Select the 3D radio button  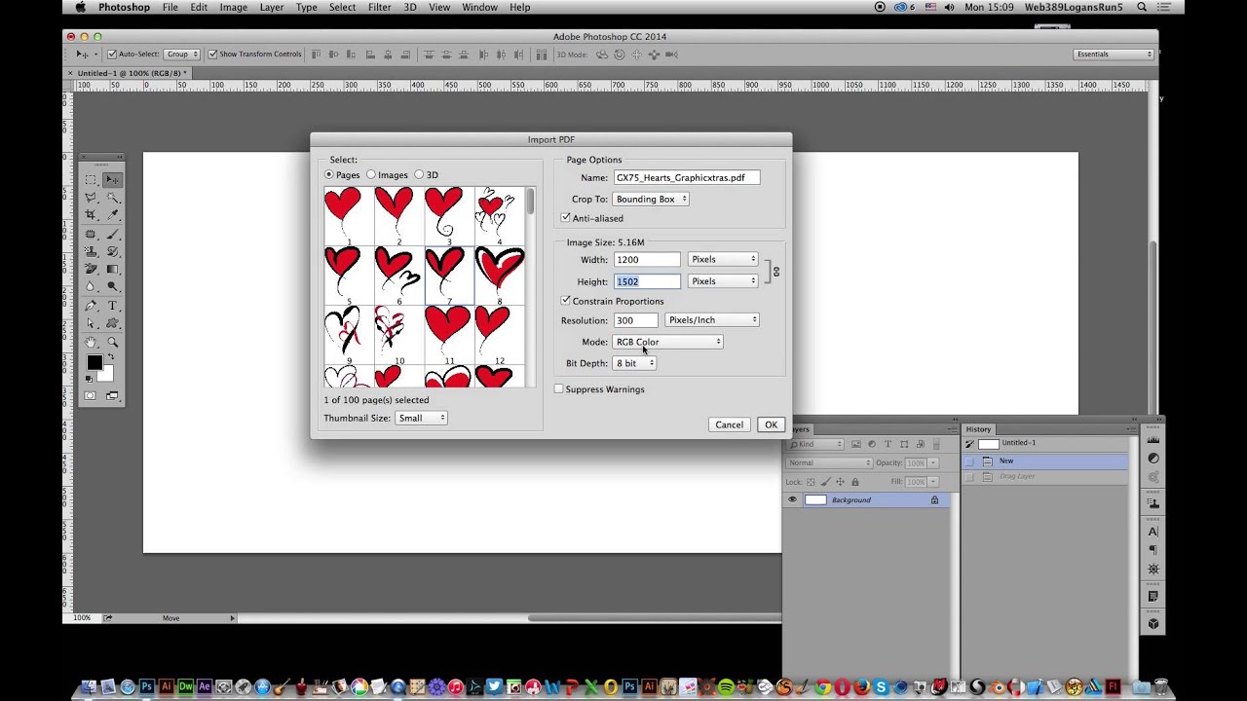pyautogui.click(x=419, y=175)
